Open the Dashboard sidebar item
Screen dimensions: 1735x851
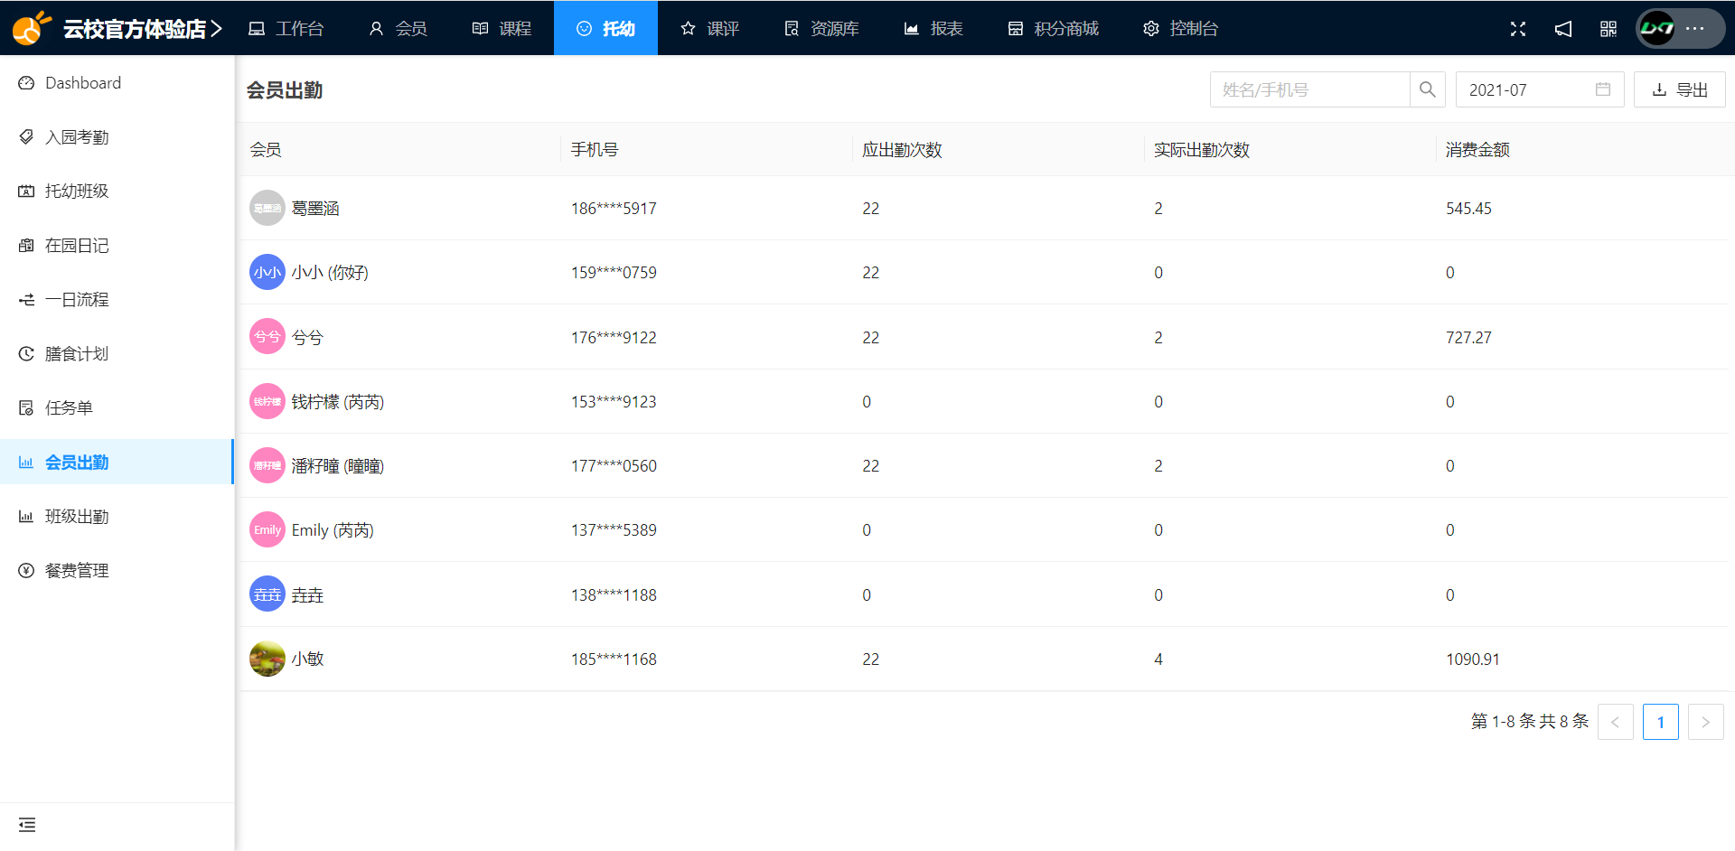pos(117,83)
